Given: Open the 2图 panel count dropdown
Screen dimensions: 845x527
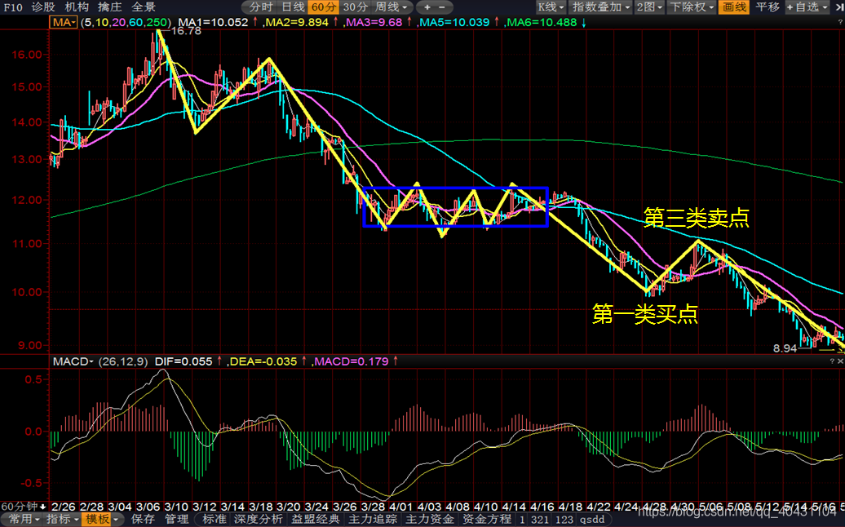Looking at the screenshot, I should coord(649,7).
